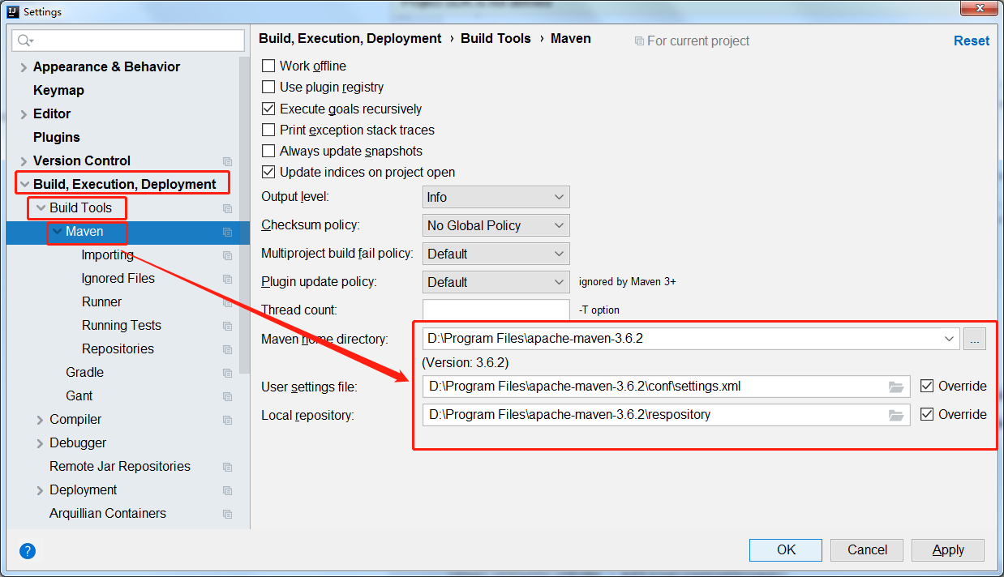Open the Output level dropdown
This screenshot has height=577, width=1004.
[x=496, y=197]
